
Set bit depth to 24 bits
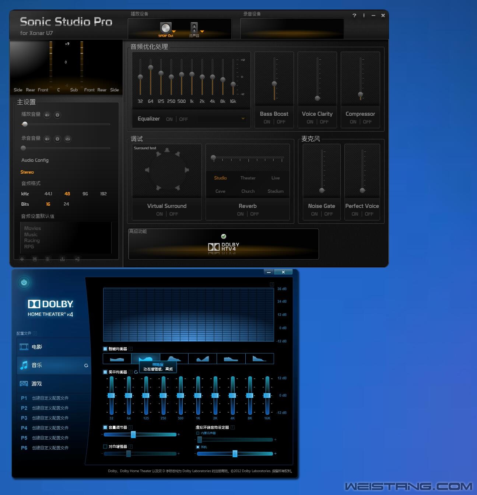pos(66,204)
